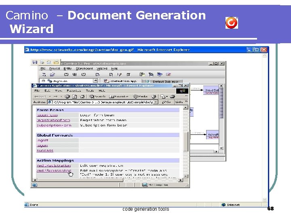Click the Stop icon in inner browser toolbar

coord(67,96)
